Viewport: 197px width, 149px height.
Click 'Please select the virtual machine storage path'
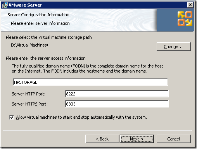[x=49, y=37]
